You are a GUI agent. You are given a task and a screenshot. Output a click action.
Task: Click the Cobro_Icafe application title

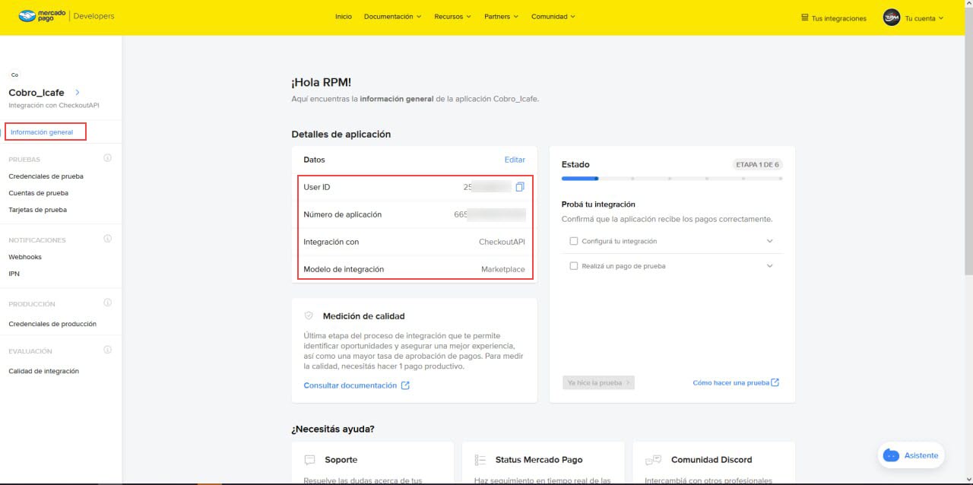36,93
